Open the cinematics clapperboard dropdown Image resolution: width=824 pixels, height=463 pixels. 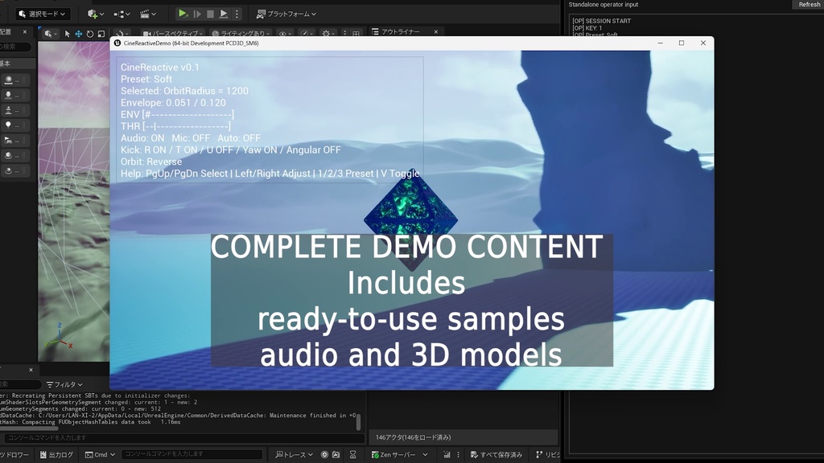pos(148,14)
